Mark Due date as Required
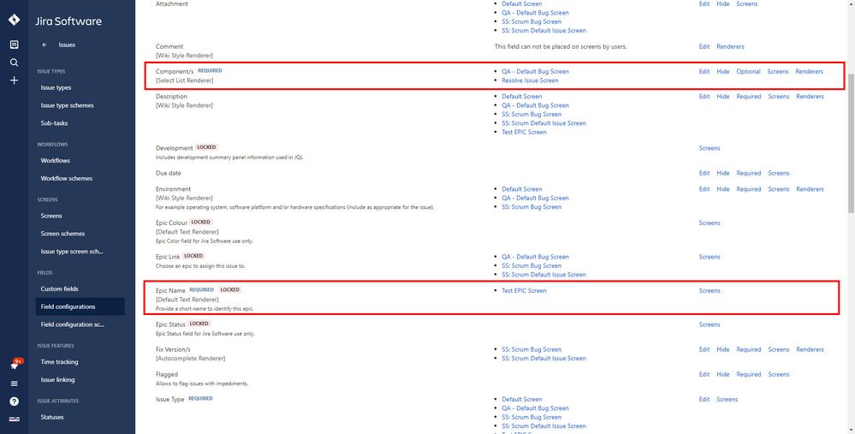Image resolution: width=855 pixels, height=434 pixels. tap(749, 174)
